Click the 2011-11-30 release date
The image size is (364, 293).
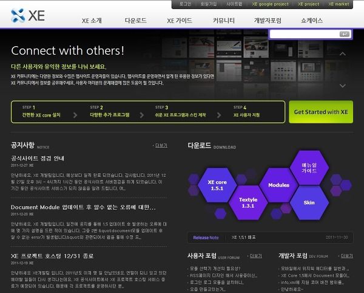tap(337, 238)
